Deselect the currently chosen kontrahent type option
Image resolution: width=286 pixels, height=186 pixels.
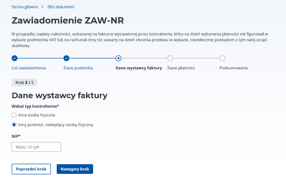tap(14, 125)
